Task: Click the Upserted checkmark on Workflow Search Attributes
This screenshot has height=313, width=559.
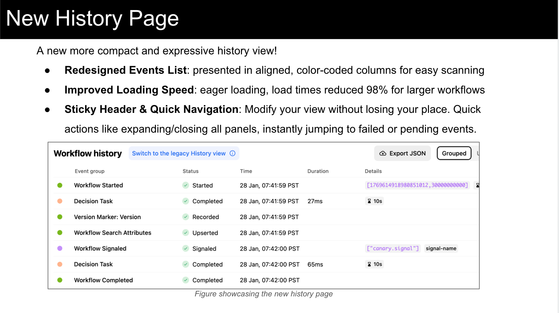Action: [x=185, y=233]
